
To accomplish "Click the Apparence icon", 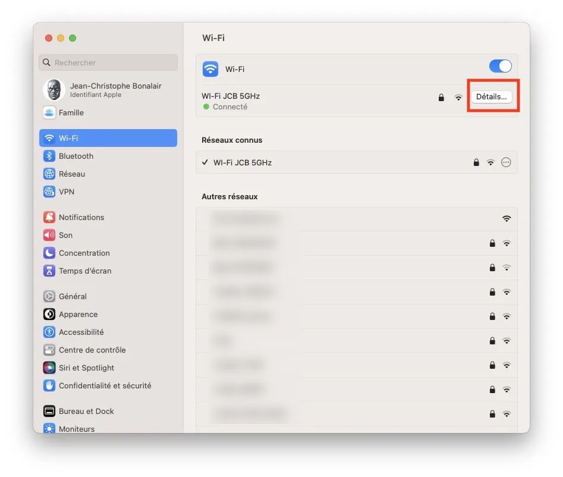I will click(x=49, y=314).
